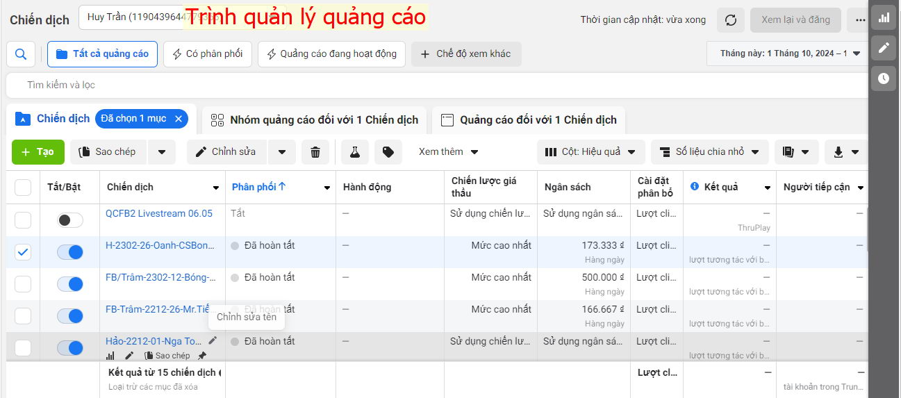
Task: Open the Xem thêm dropdown
Action: pos(449,151)
